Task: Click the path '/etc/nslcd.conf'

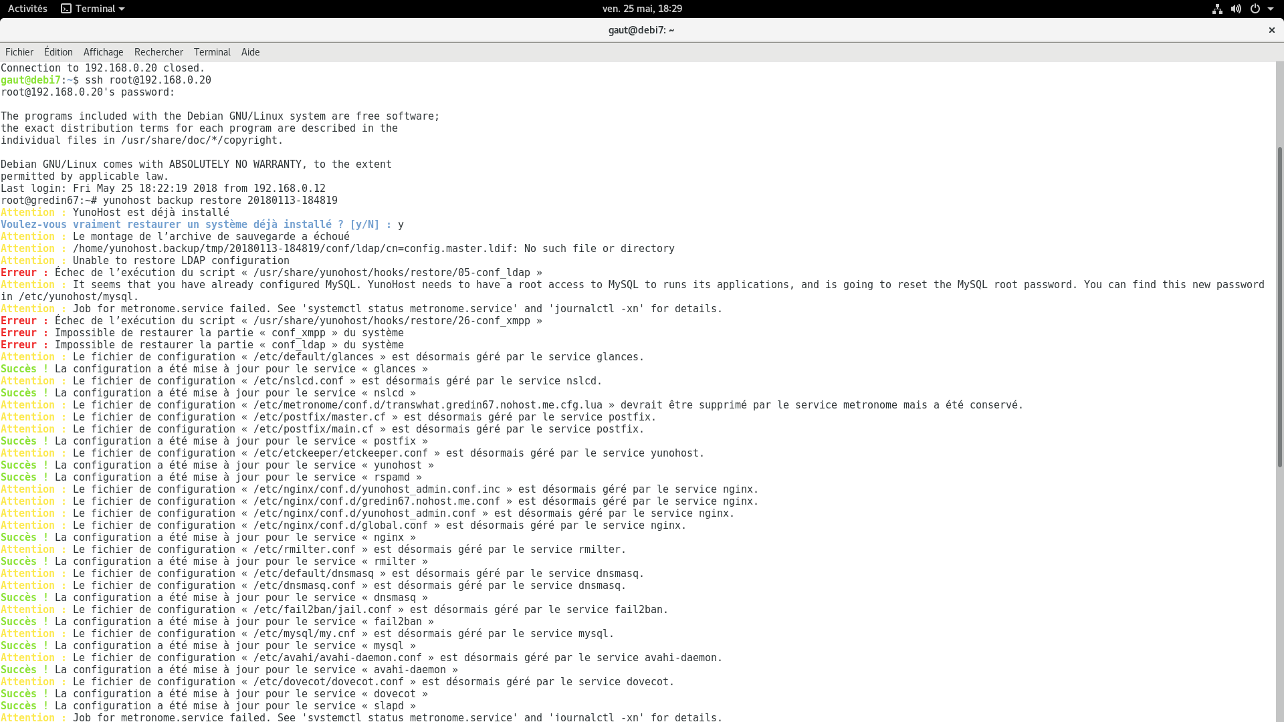Action: 298,381
